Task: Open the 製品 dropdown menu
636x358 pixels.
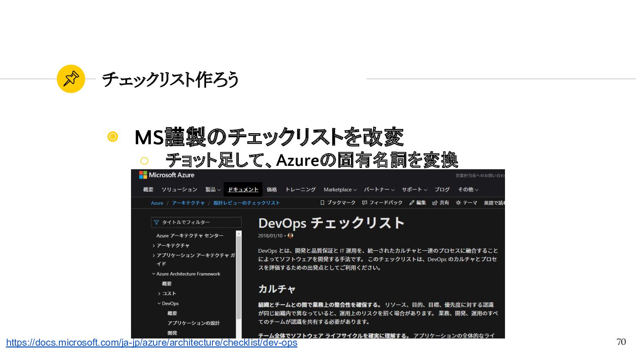Action: (213, 190)
